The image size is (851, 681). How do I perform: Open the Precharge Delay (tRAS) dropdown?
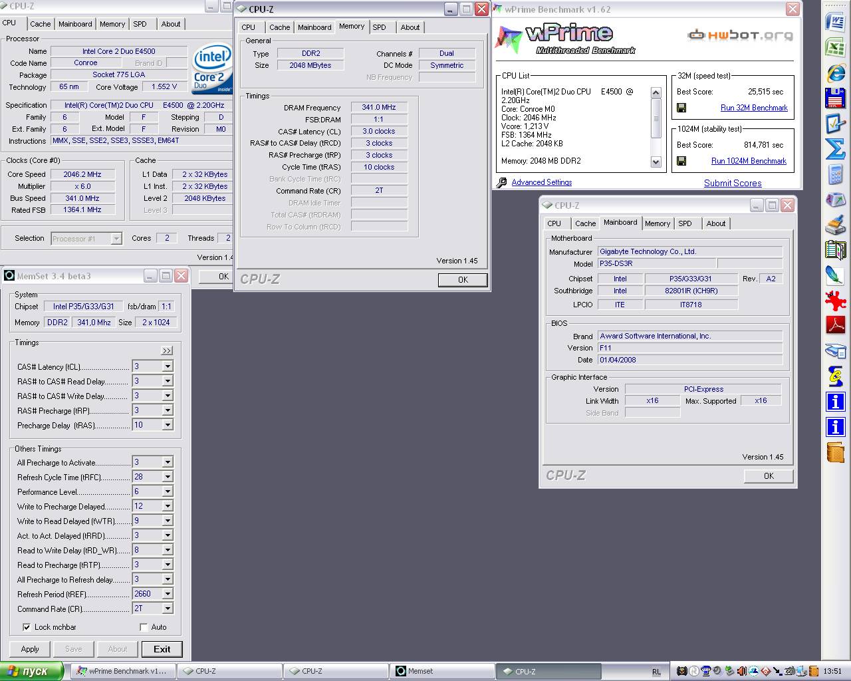coord(168,425)
